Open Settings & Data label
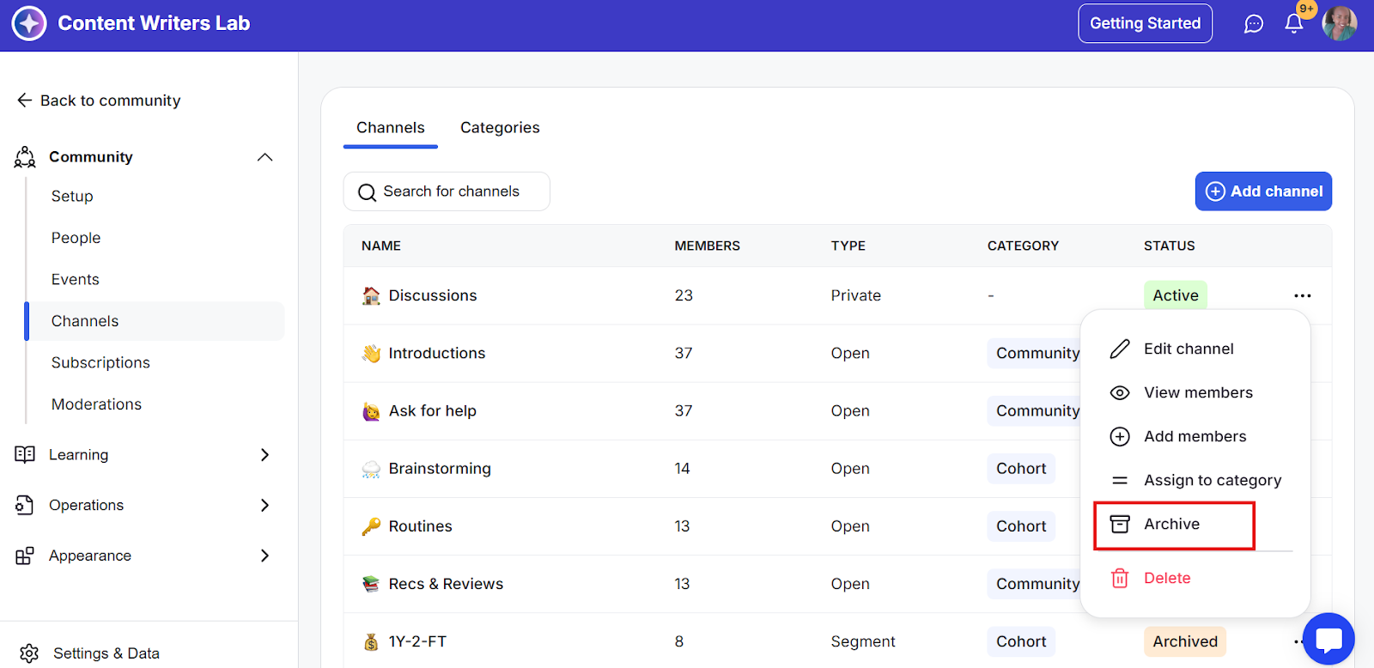The image size is (1374, 668). tap(106, 653)
